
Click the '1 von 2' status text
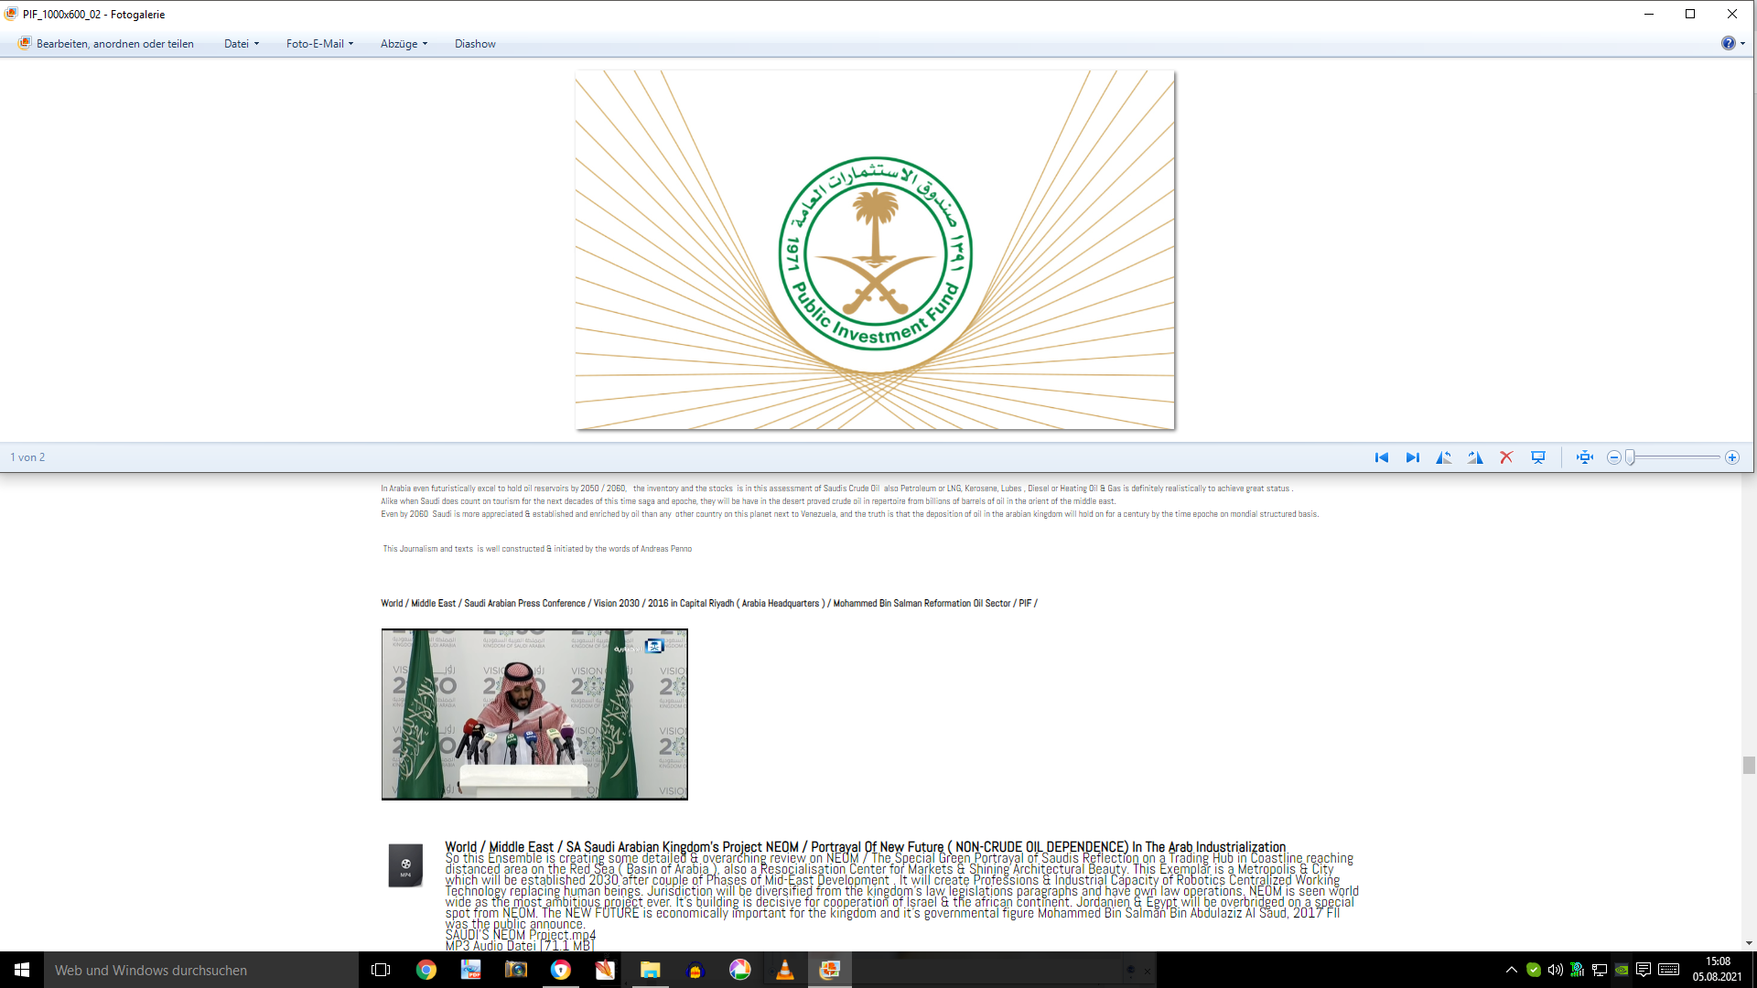[27, 457]
